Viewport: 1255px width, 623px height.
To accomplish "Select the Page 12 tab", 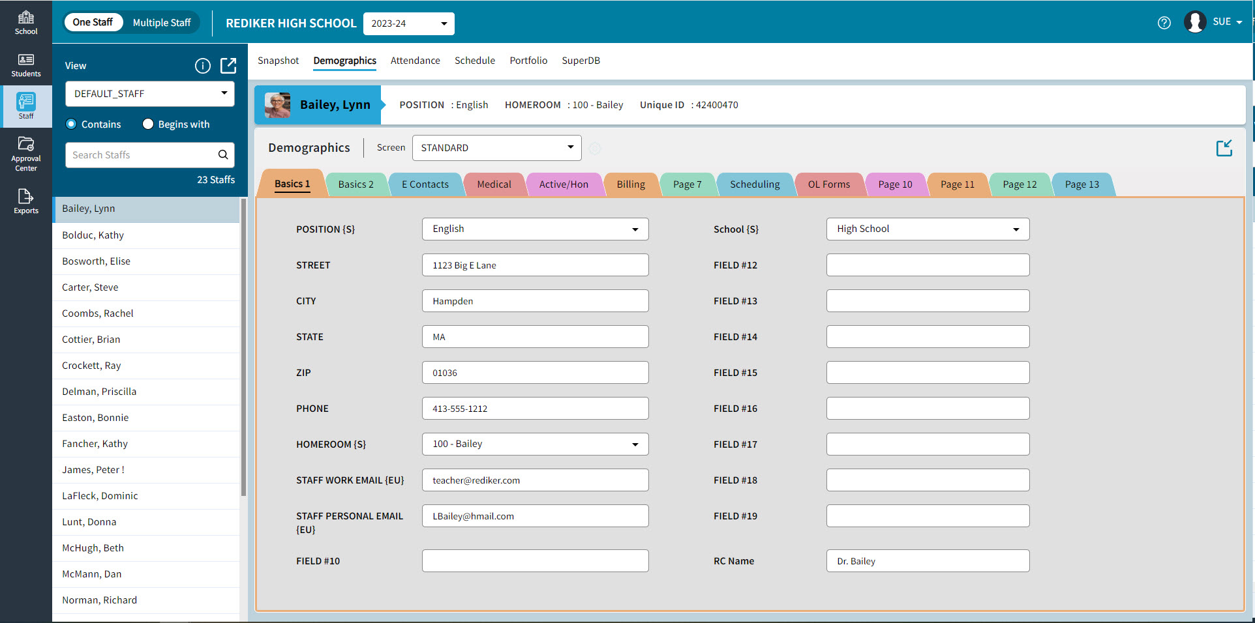I will click(x=1020, y=184).
